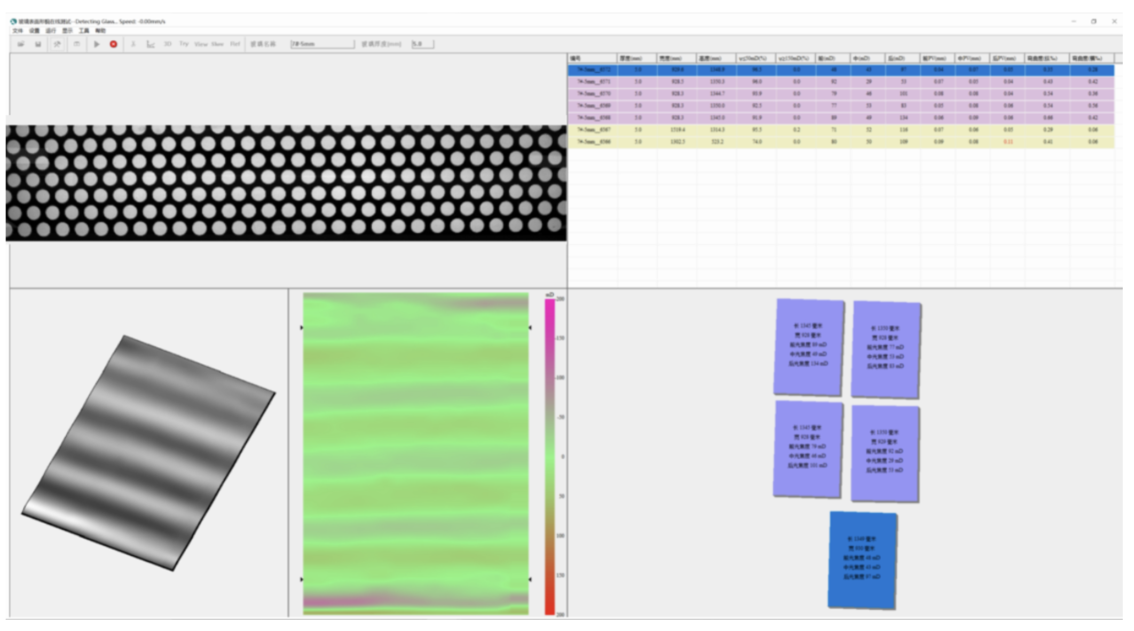
Task: Click the glass thickness field showing 5.0
Action: point(422,44)
